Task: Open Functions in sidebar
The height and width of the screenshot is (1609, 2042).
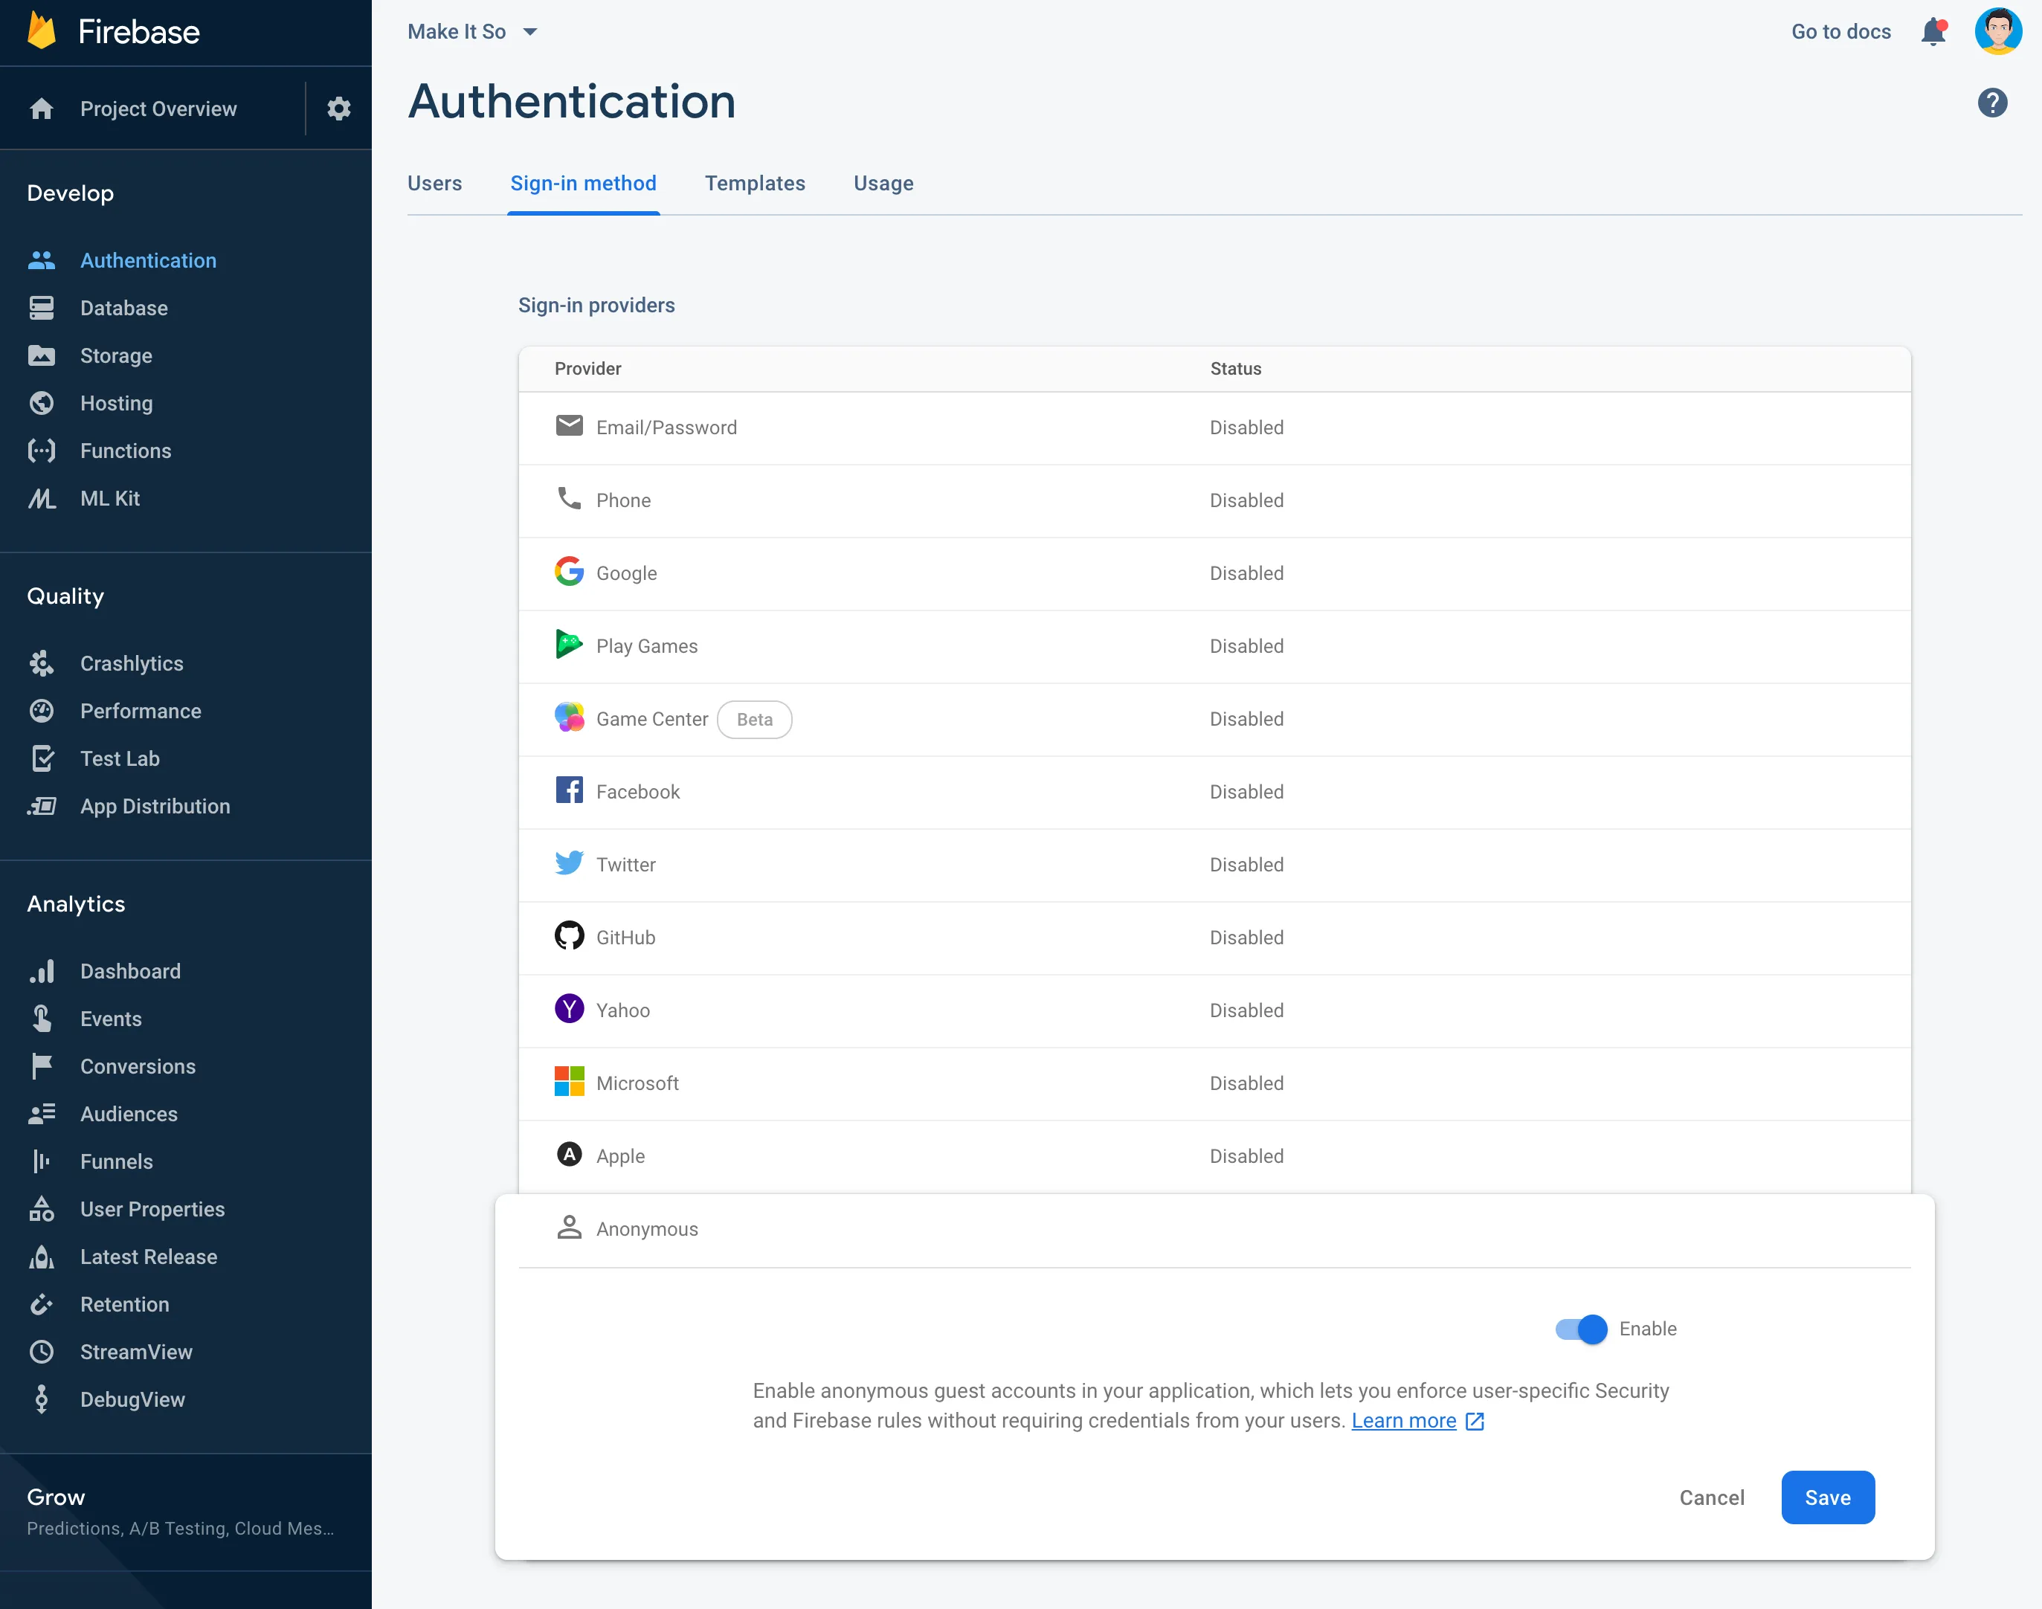Action: (126, 449)
